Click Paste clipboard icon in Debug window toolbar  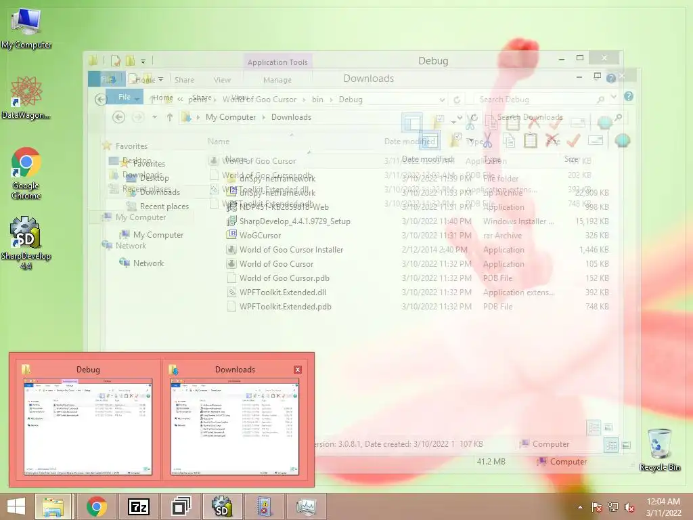(513, 123)
